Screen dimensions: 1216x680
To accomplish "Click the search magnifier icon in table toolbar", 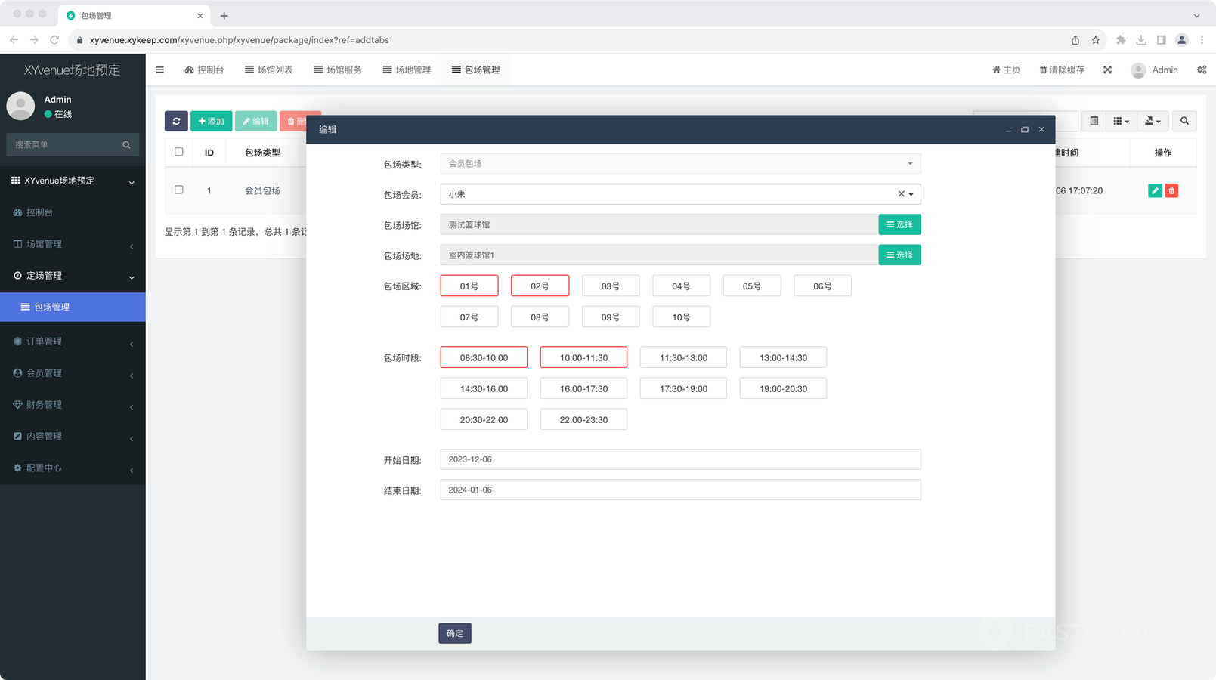I will click(1184, 121).
